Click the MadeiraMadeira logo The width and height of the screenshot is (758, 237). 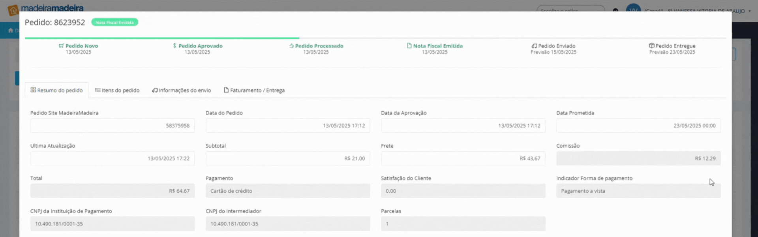pyautogui.click(x=46, y=8)
